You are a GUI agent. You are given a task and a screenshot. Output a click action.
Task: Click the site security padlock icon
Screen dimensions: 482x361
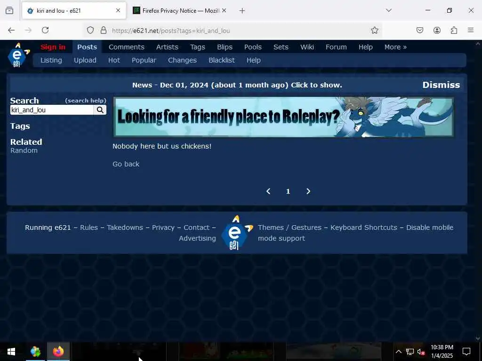tap(104, 30)
